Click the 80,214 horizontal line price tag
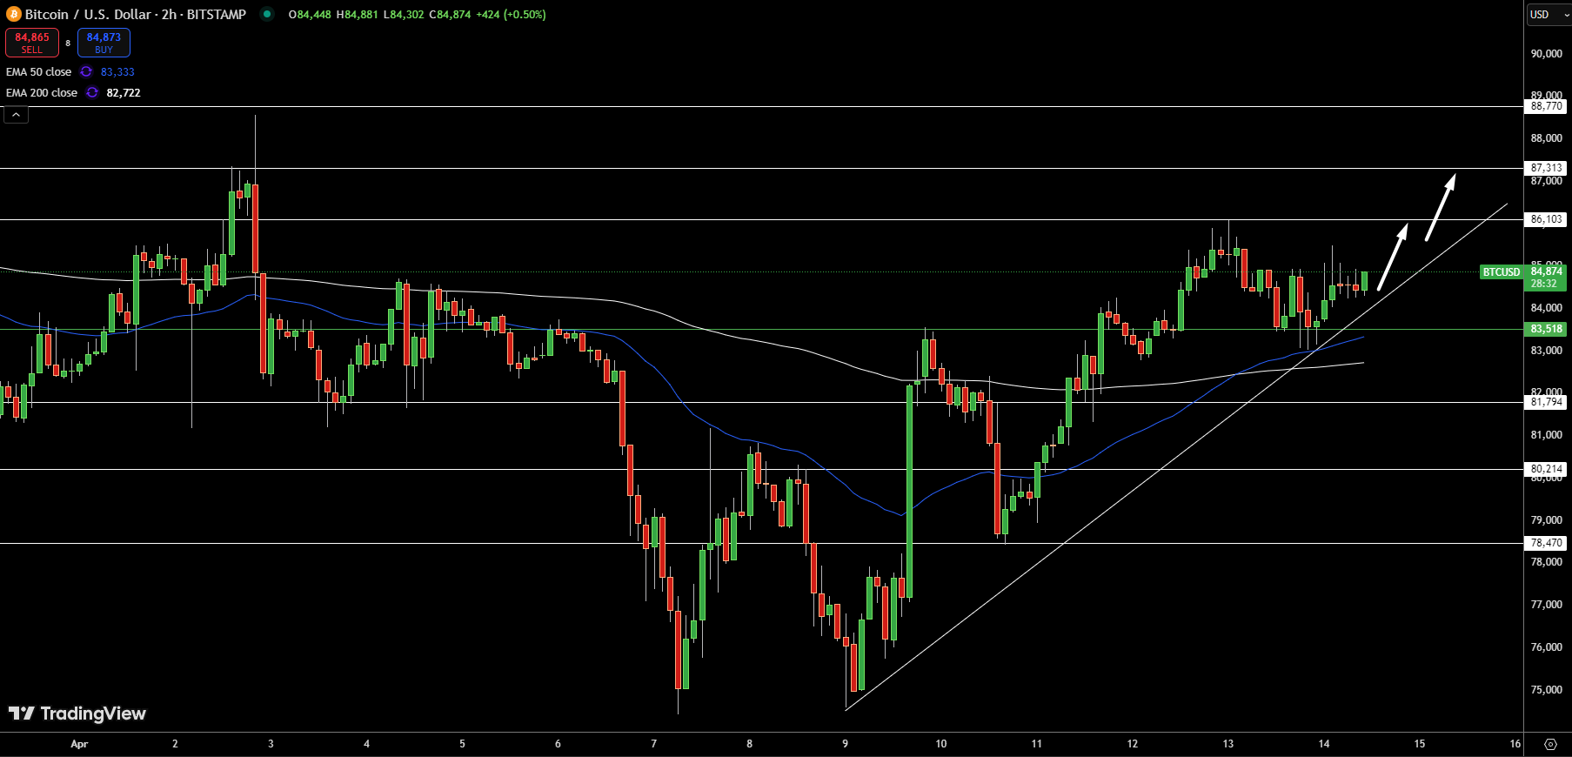 [x=1547, y=469]
